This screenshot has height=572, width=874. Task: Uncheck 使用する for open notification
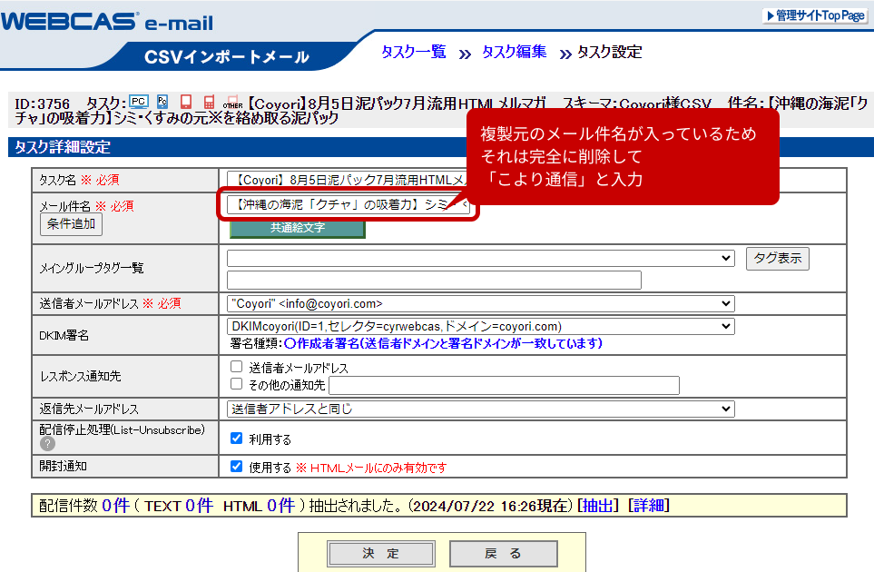click(x=236, y=466)
